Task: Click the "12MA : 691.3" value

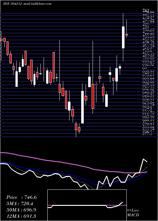Action: (21, 216)
